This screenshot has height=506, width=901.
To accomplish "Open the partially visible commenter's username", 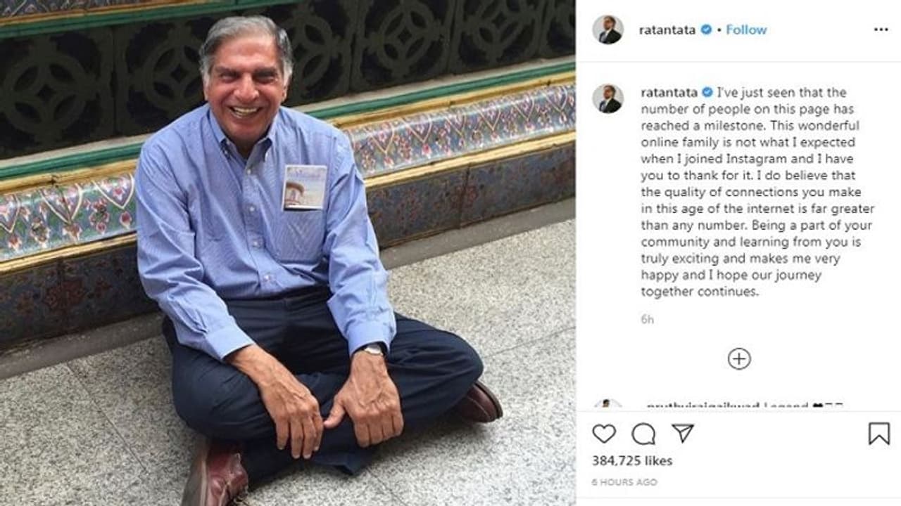I will 702,406.
